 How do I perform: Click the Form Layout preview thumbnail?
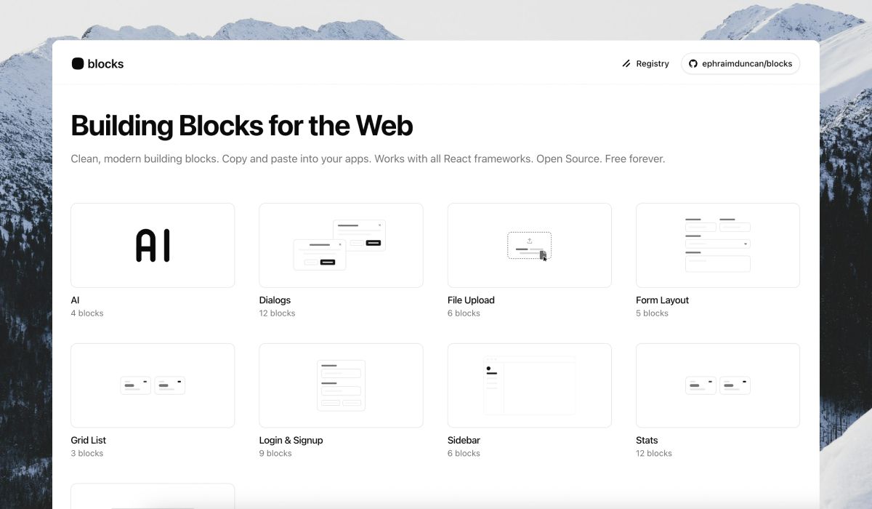(717, 245)
